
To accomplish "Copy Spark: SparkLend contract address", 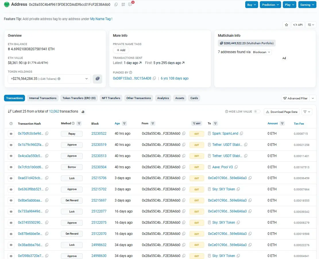I will [241, 134].
